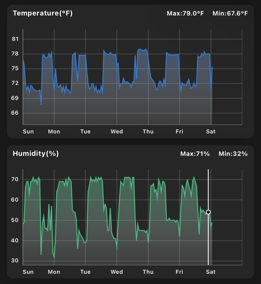This screenshot has width=261, height=284.
Task: Click the Humidity(%) chart title
Action: tap(35, 153)
